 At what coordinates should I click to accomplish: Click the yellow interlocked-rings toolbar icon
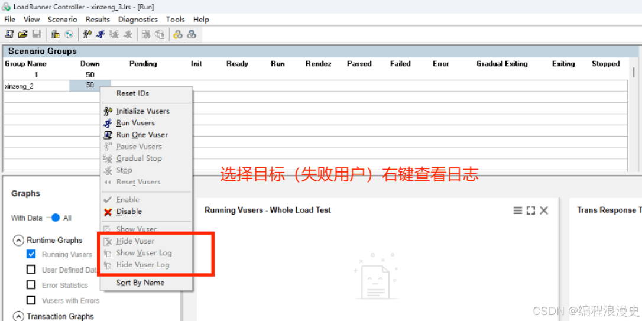click(x=178, y=34)
